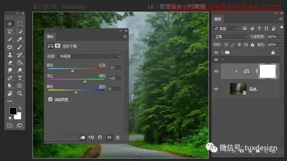
Task: Select the Path Selection arrow tool
Action: (x=10, y=86)
